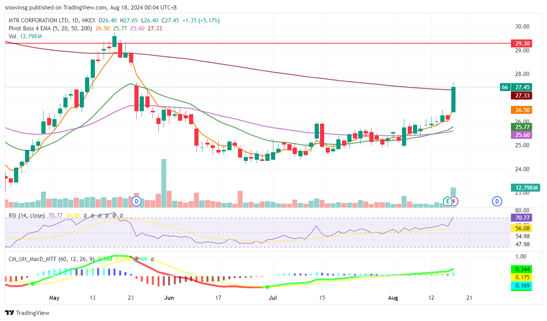547x321 pixels.
Task: Click the 80.00 RSI scale tick
Action: point(522,211)
